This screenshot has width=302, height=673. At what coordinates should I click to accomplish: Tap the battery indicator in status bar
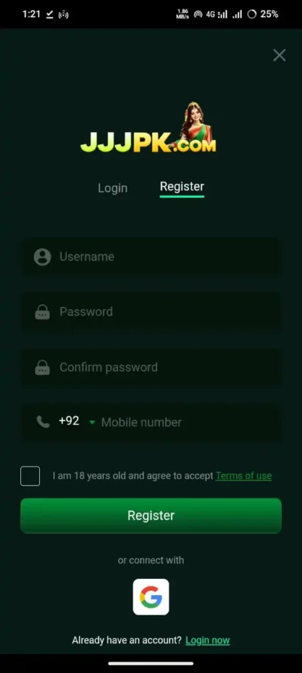tap(263, 14)
